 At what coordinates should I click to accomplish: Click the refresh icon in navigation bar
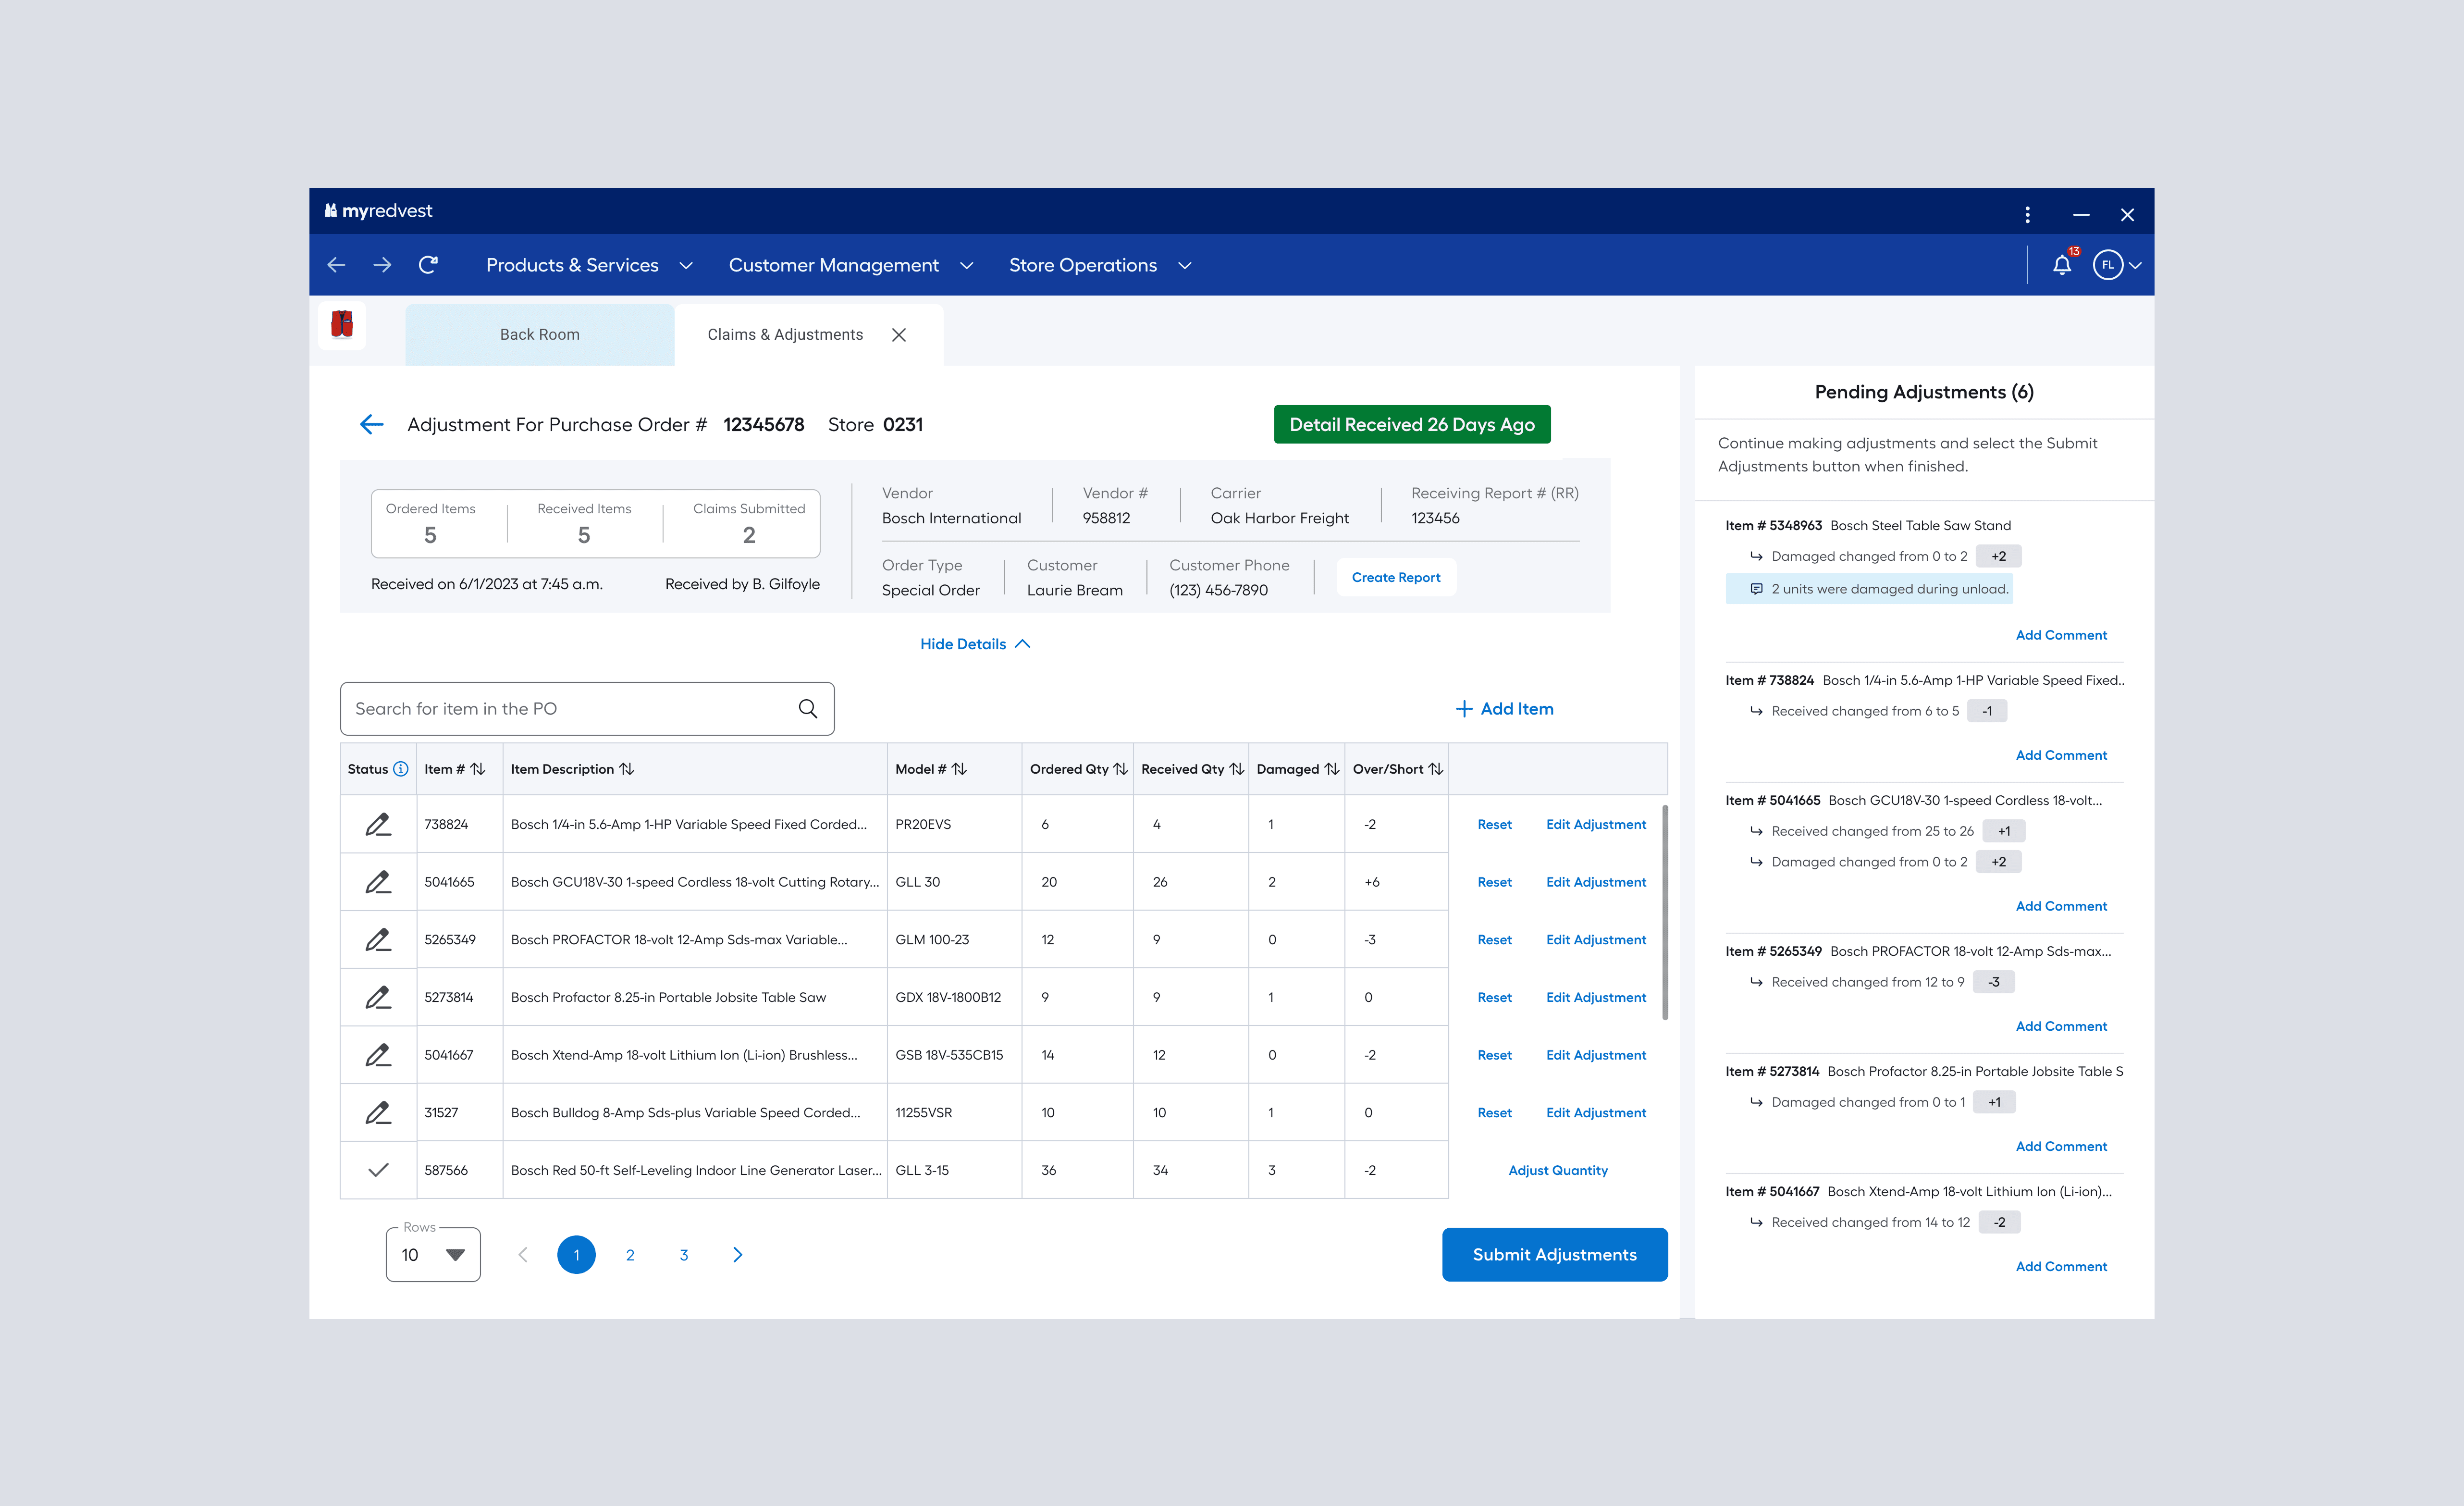428,265
